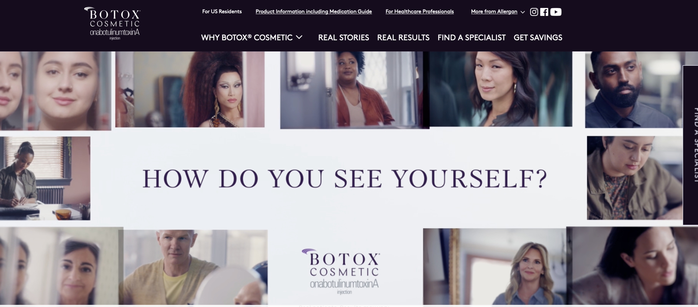The height and width of the screenshot is (307, 698).
Task: Expand the Why Botox Cosmetic dropdown arrow
Action: click(299, 37)
